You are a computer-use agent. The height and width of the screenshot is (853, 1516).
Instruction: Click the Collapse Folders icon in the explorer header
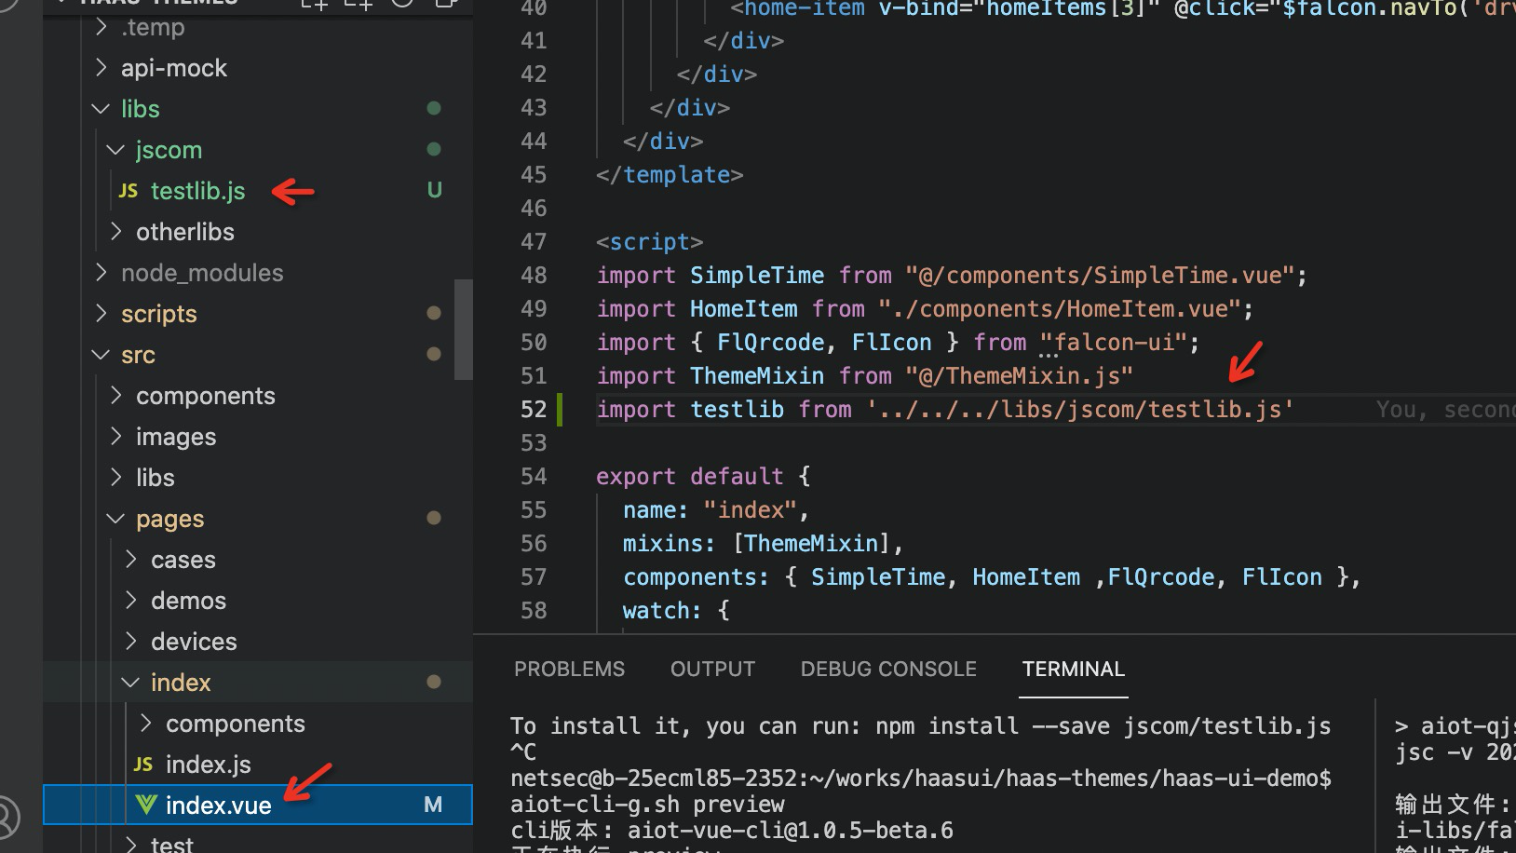click(x=447, y=3)
